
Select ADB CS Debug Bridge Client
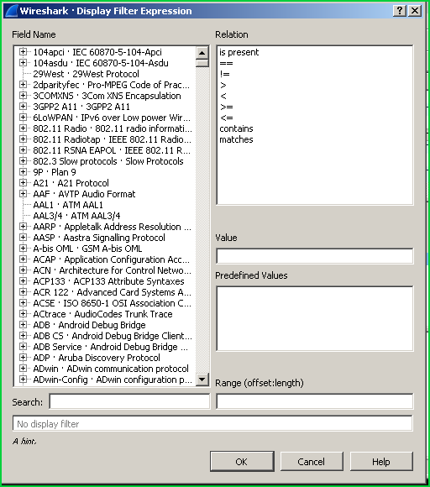click(x=113, y=336)
